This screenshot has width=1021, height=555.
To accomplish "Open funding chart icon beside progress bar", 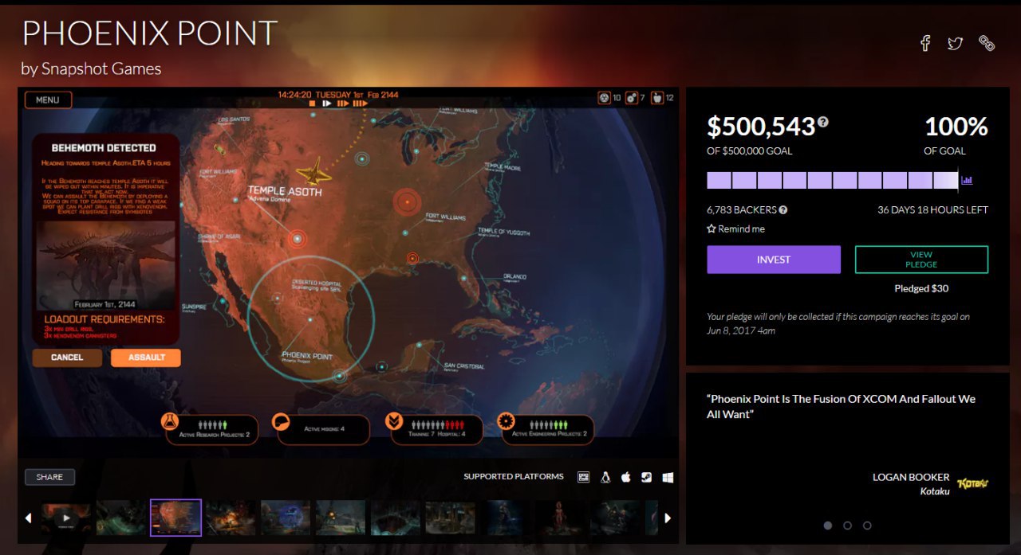I will (967, 180).
